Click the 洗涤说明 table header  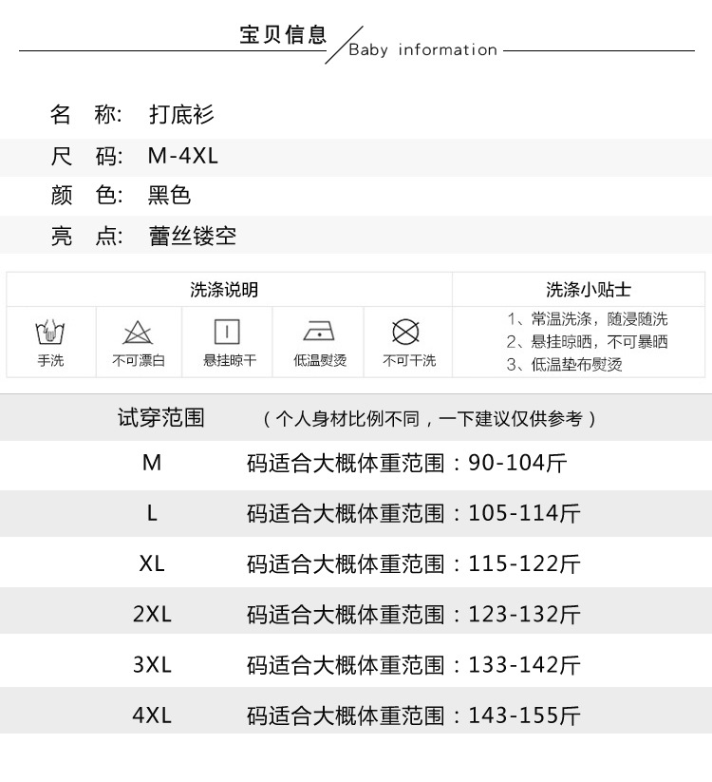(224, 290)
